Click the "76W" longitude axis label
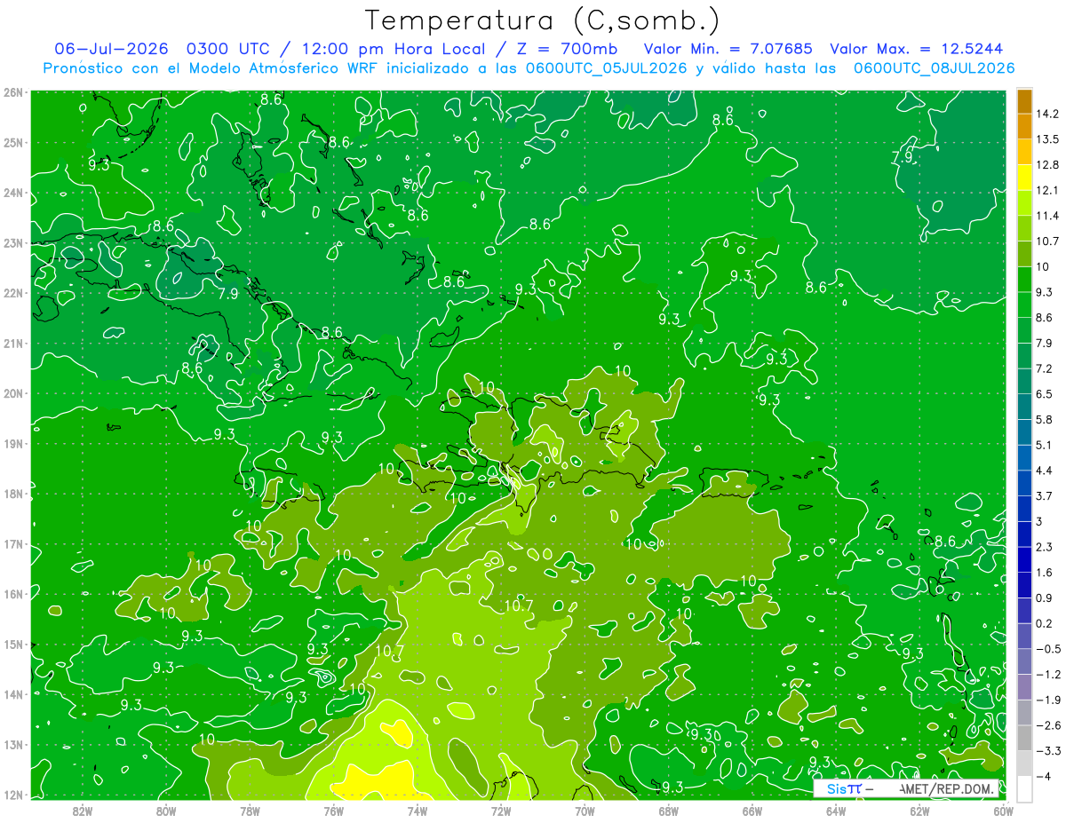The height and width of the screenshot is (823, 1066). click(333, 811)
